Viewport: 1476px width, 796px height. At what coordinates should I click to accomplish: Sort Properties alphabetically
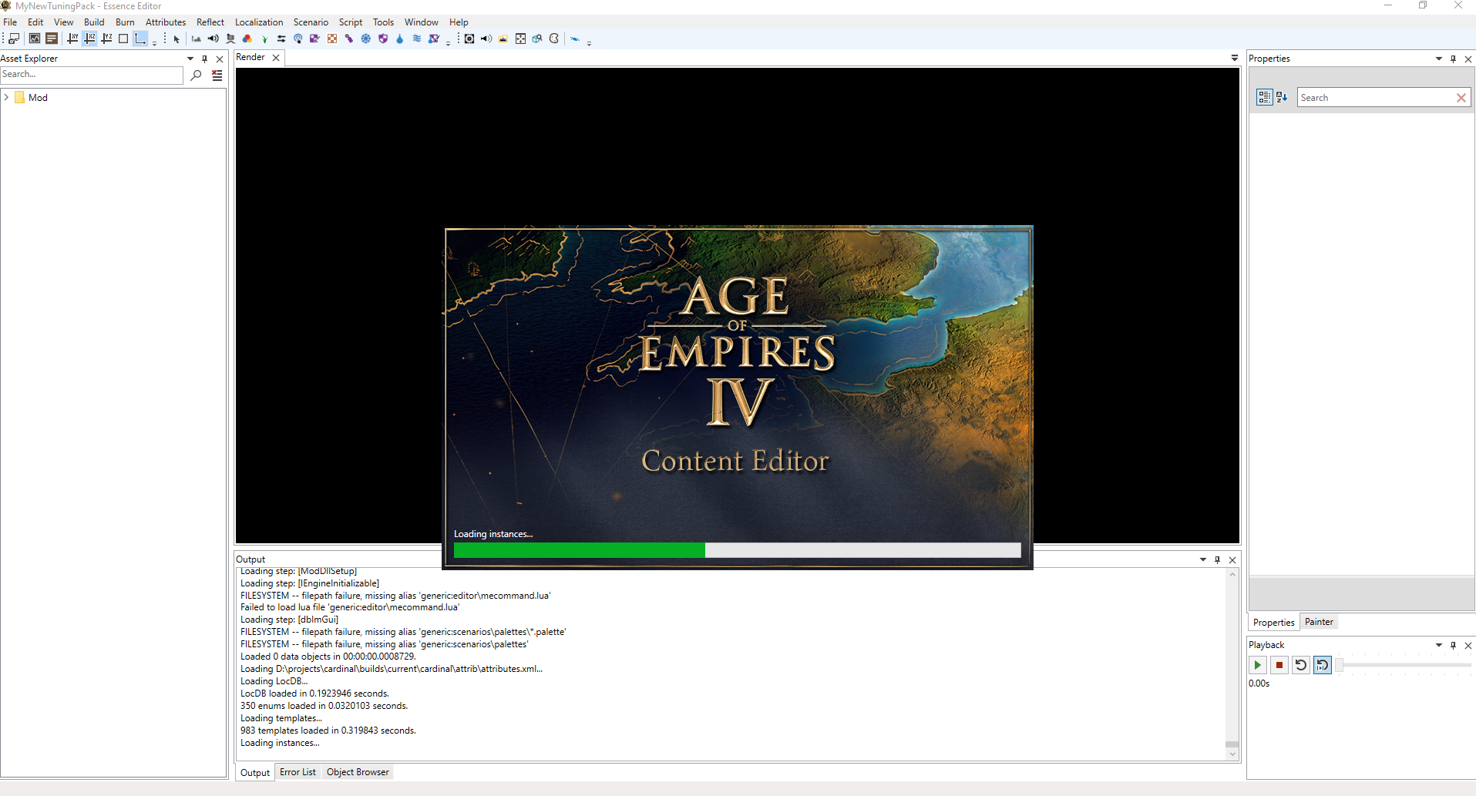1282,97
